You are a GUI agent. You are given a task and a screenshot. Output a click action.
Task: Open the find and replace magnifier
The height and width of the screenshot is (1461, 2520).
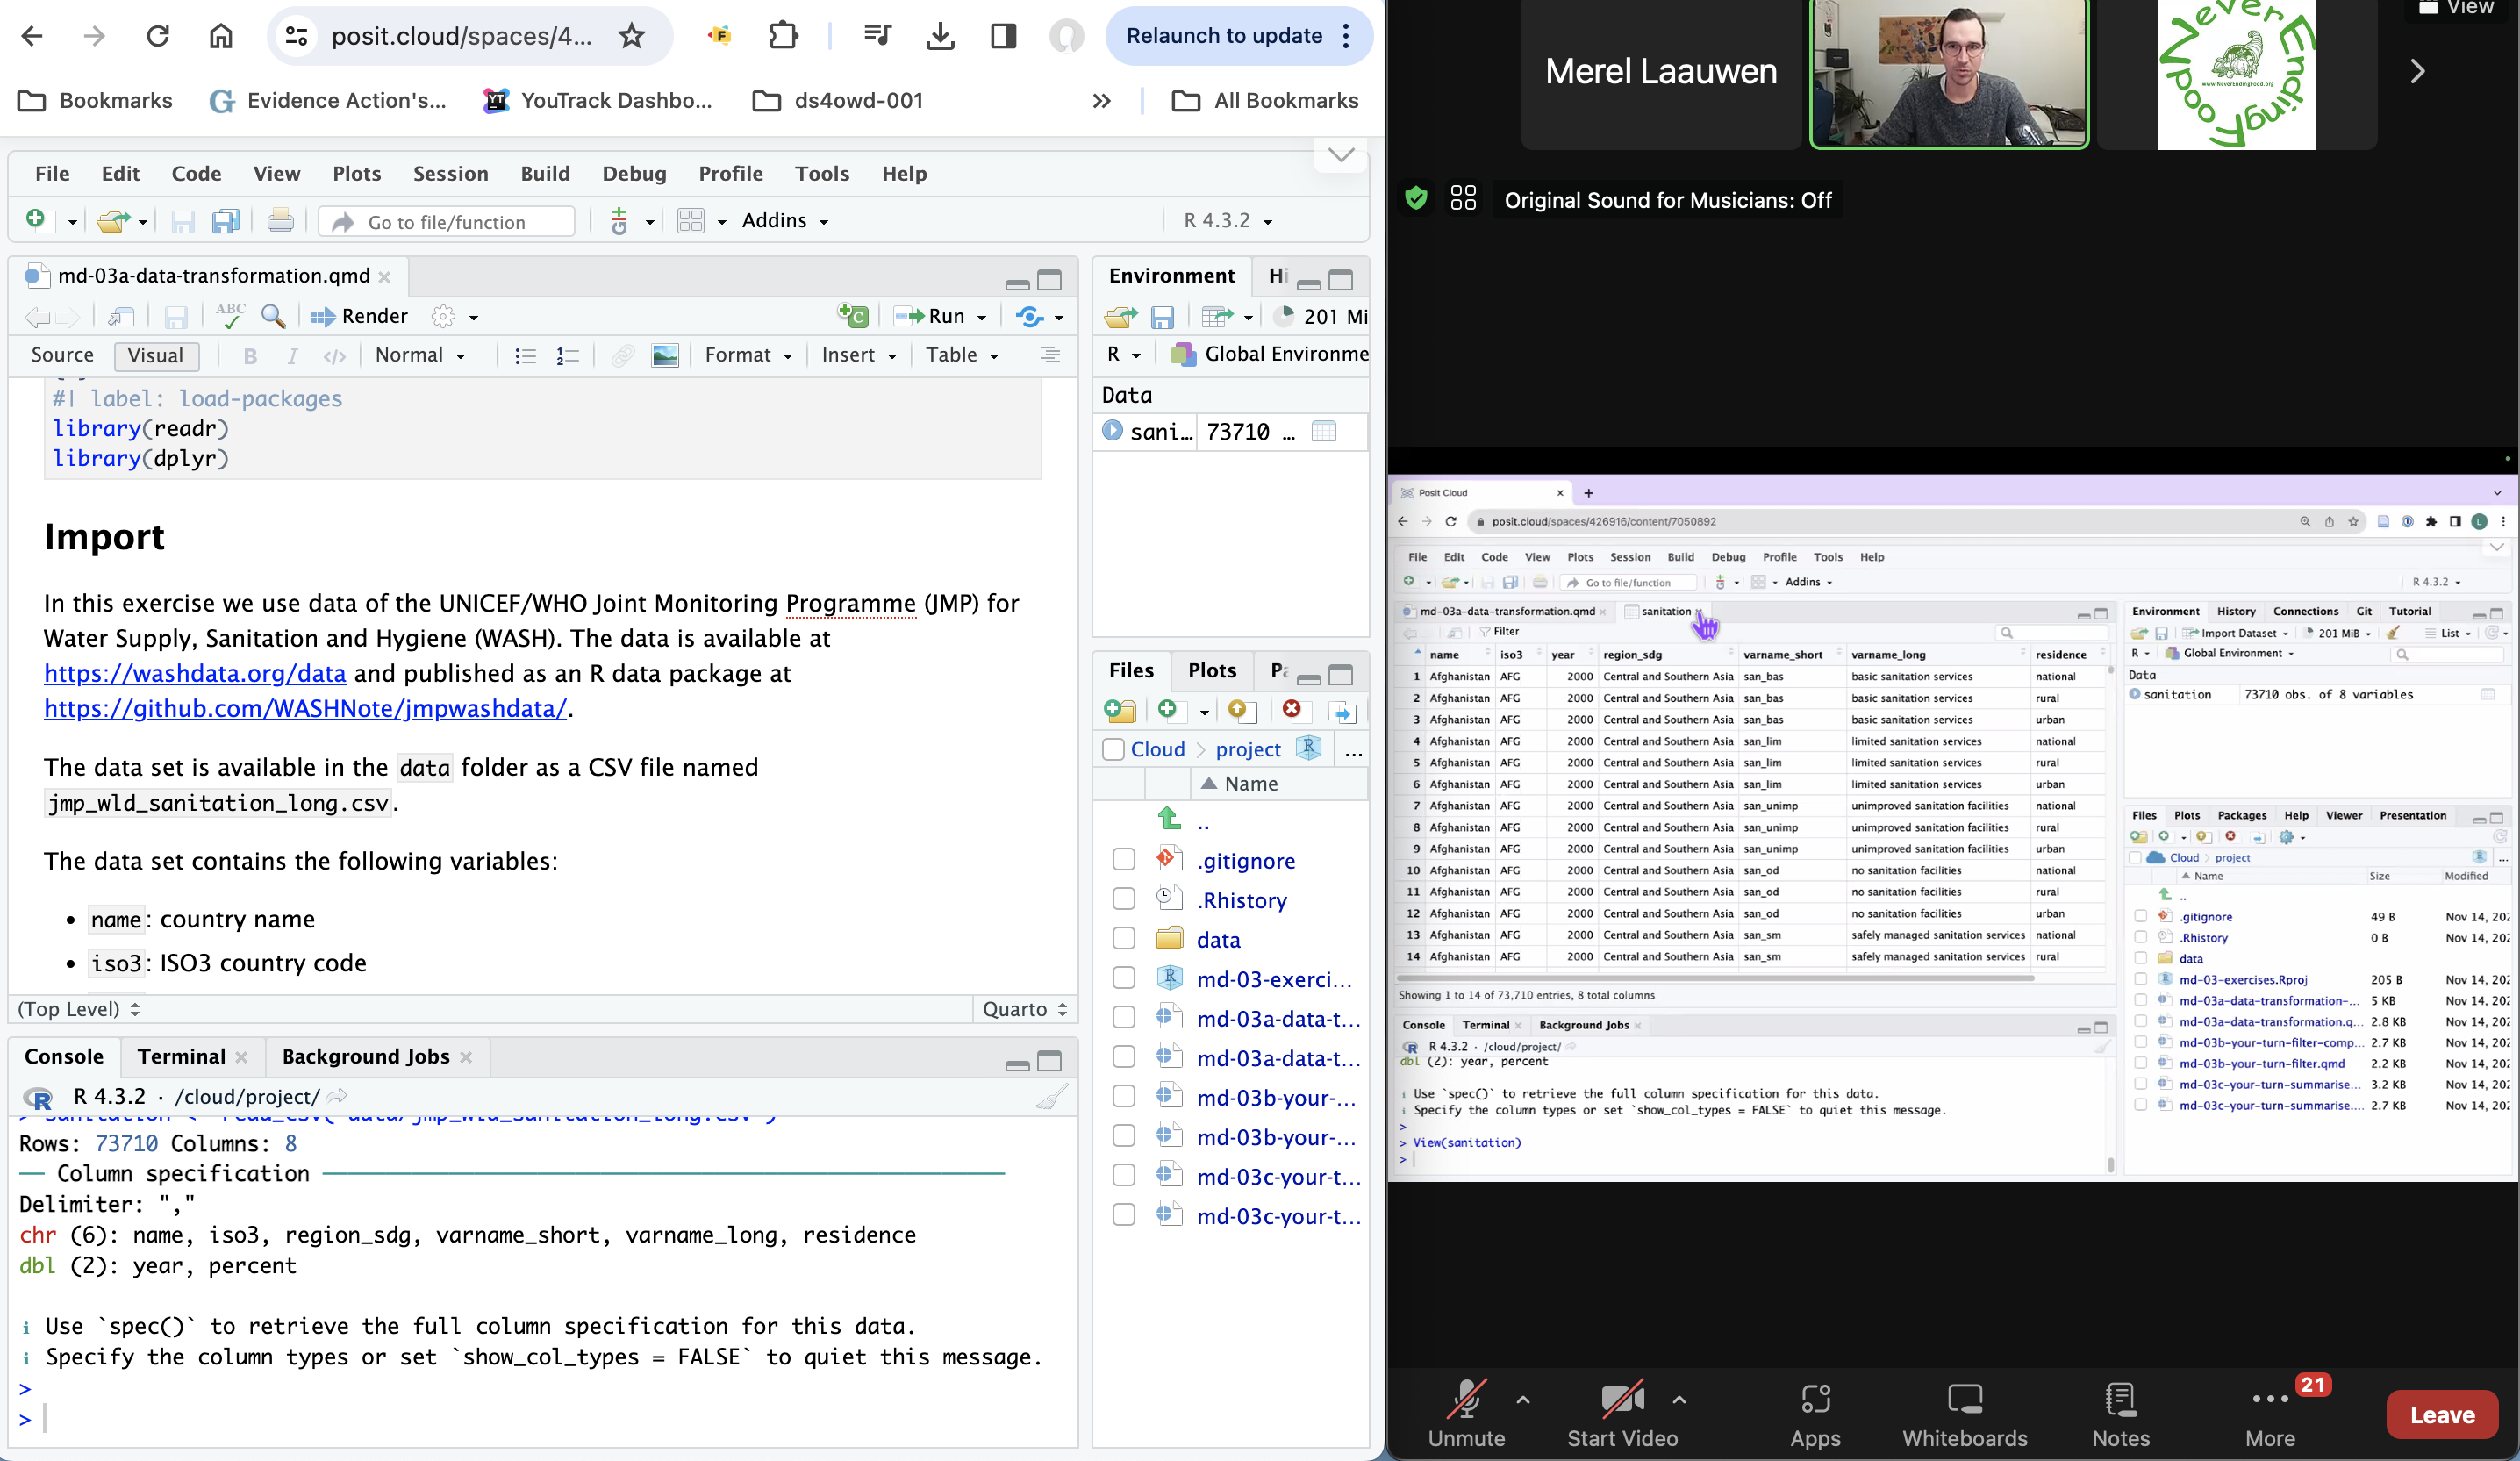(x=272, y=317)
